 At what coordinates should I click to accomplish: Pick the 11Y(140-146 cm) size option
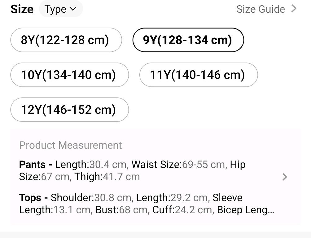[199, 75]
